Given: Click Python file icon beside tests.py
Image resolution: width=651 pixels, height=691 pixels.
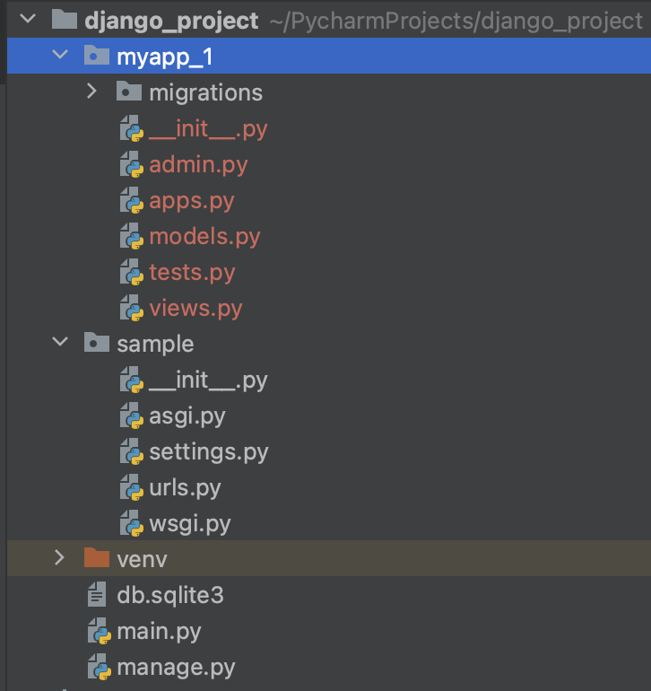Looking at the screenshot, I should (x=132, y=272).
